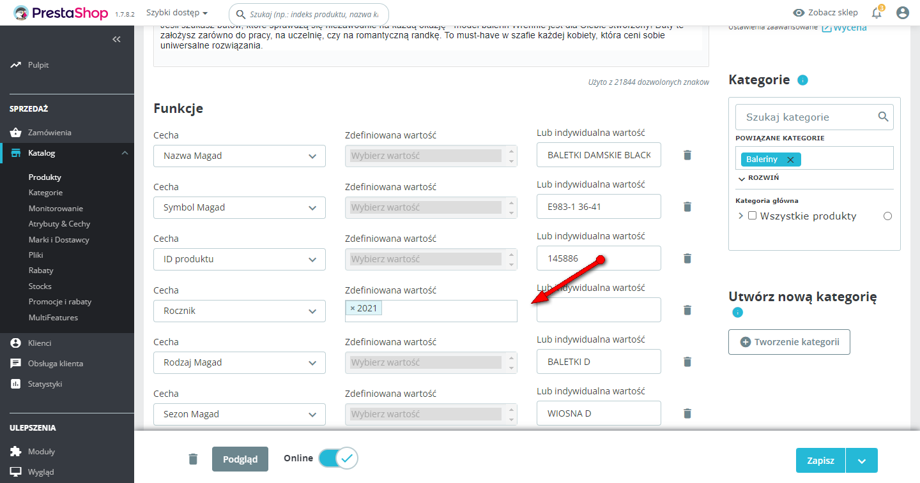
Task: Select Wszystkie produkty main category radio
Action: tap(887, 216)
